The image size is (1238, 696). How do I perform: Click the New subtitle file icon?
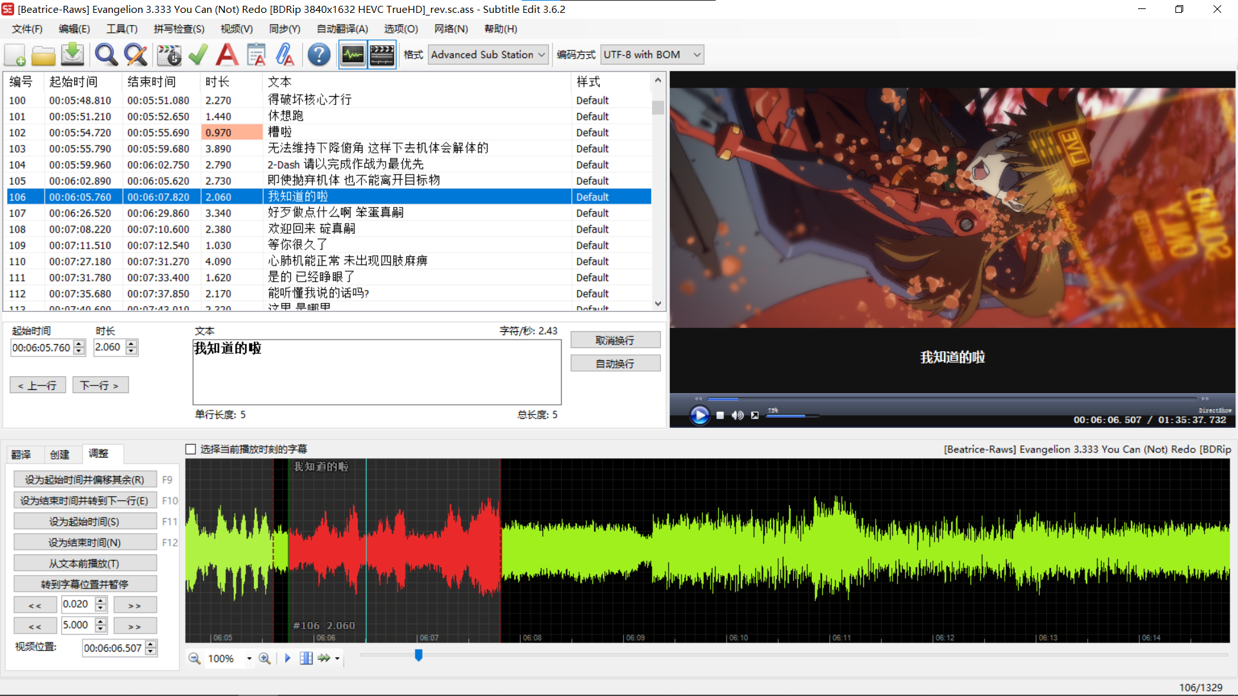[x=15, y=55]
